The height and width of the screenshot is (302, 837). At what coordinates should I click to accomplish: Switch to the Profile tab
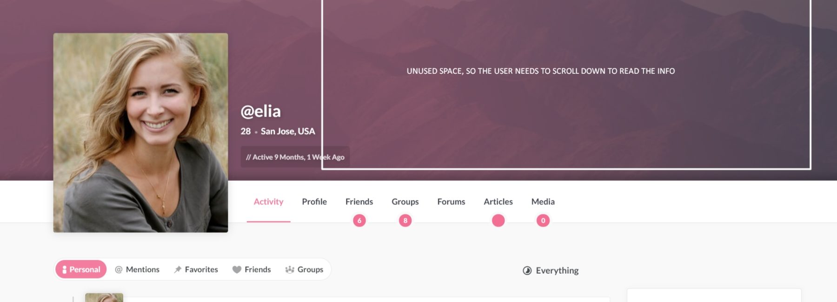(x=314, y=202)
